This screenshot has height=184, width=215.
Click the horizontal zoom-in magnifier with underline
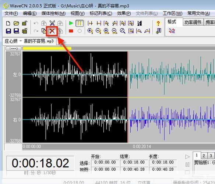tap(106, 31)
